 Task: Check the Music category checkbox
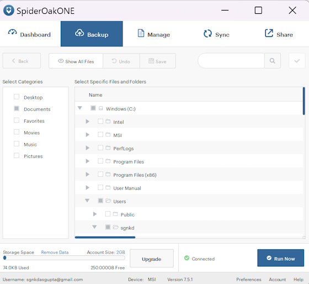[x=17, y=144]
